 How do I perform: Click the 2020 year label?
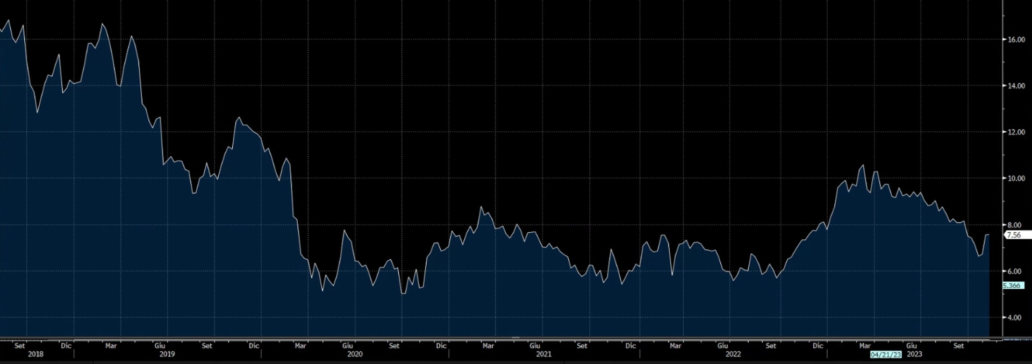[355, 354]
